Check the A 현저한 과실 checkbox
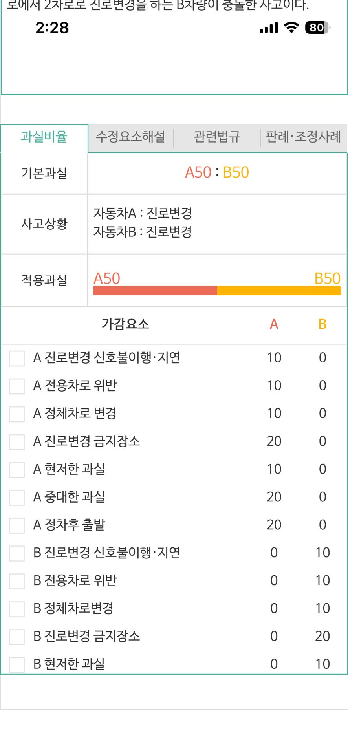Viewport: 348px width, 754px height. [x=17, y=470]
